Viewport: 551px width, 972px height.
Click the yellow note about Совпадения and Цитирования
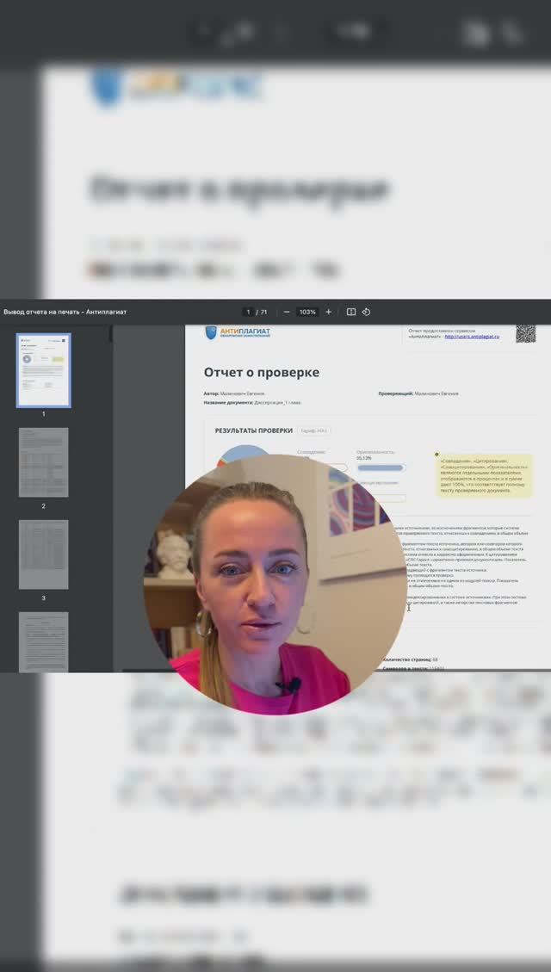coord(484,475)
